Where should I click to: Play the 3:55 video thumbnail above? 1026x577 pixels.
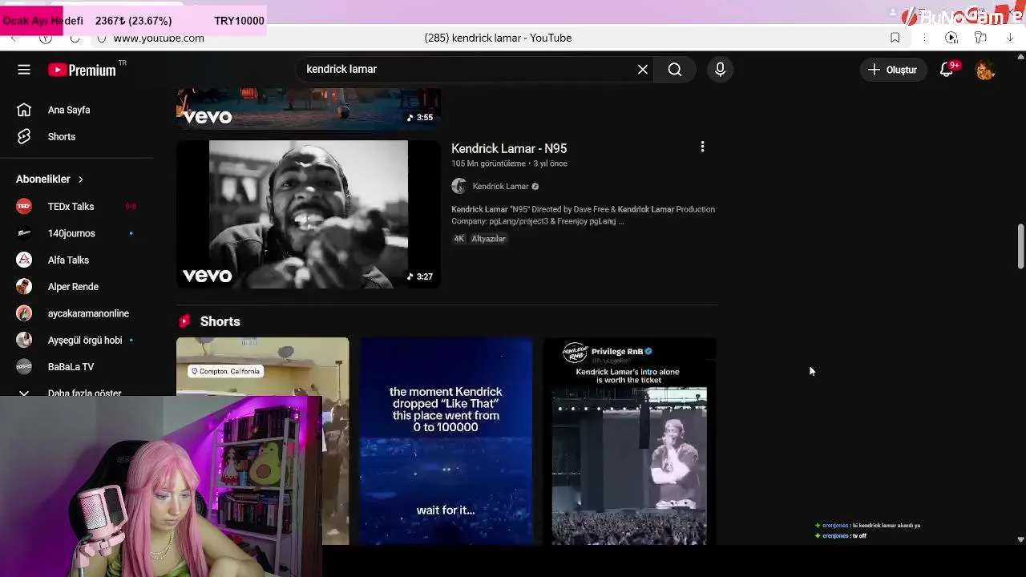[x=309, y=109]
